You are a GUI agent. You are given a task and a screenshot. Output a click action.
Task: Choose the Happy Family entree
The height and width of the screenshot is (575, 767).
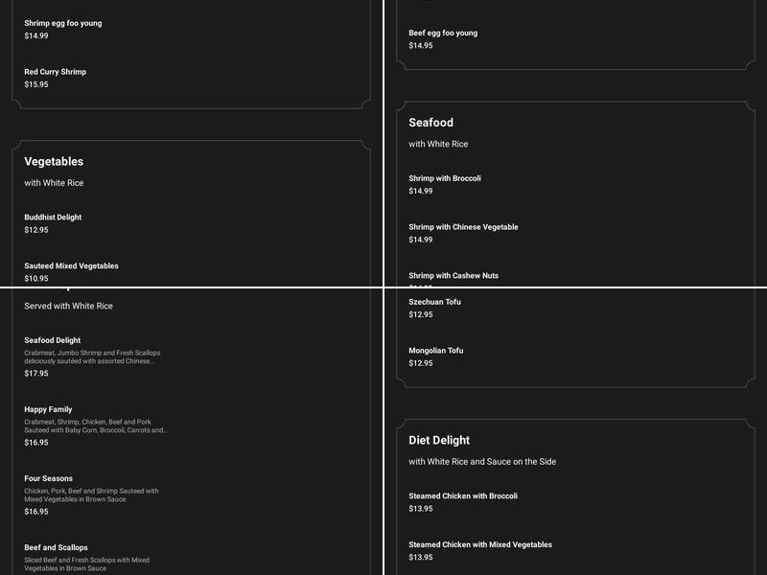click(x=49, y=409)
